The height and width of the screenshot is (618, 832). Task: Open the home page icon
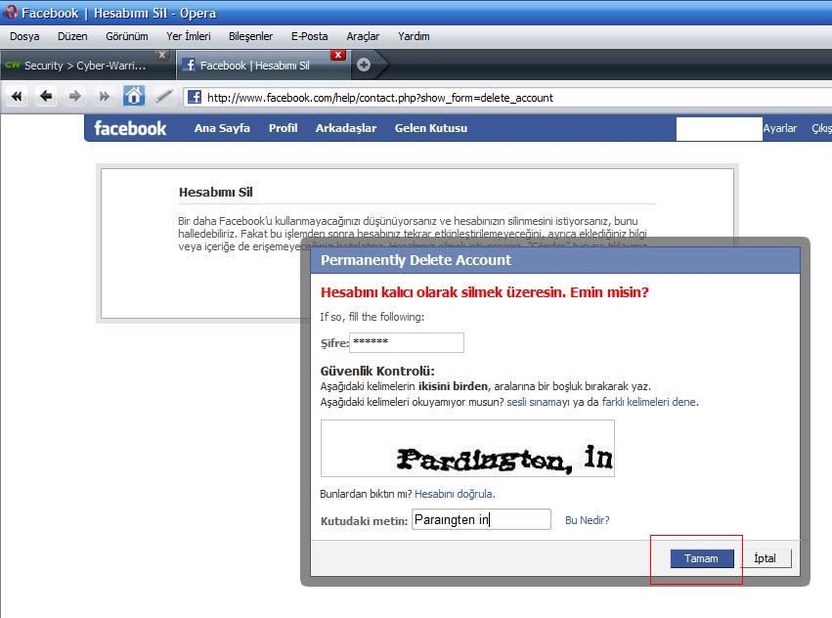(134, 96)
